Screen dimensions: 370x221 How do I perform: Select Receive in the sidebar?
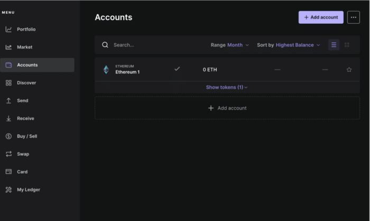pyautogui.click(x=25, y=118)
